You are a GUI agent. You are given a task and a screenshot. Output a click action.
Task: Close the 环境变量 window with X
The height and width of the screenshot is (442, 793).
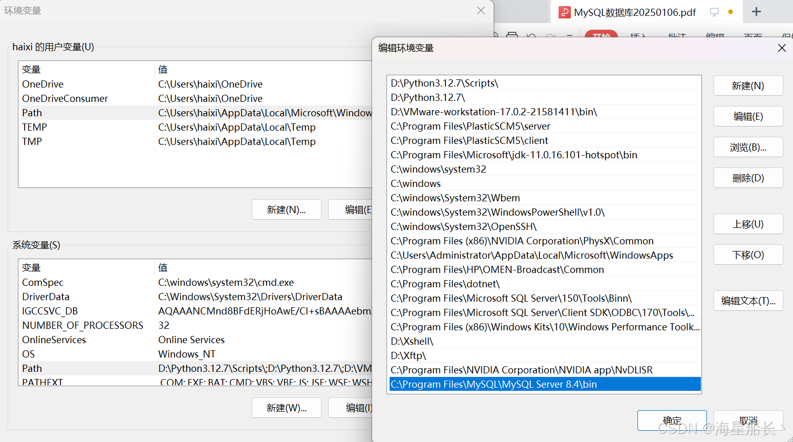click(481, 10)
